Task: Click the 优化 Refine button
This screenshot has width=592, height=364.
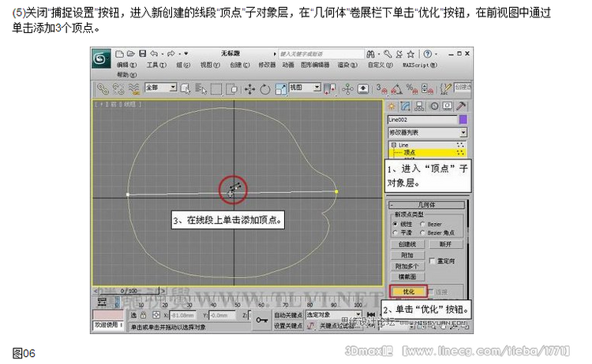Action: coord(408,292)
